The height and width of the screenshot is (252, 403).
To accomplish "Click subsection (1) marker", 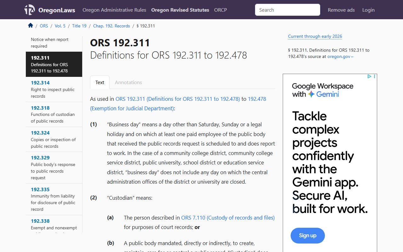I will point(94,124).
